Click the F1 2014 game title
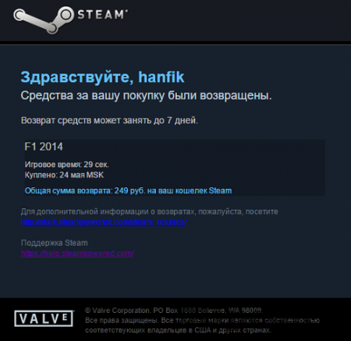351x341 pixels. coord(44,147)
